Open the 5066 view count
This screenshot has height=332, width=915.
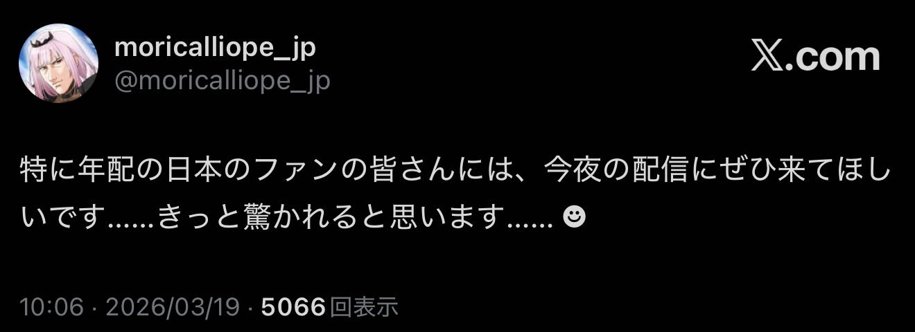[293, 306]
